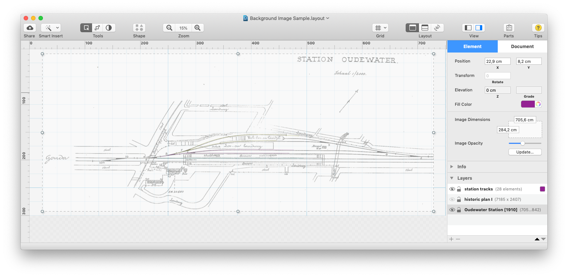Click the Image Opacity slider knob
568x277 pixels.
click(523, 143)
